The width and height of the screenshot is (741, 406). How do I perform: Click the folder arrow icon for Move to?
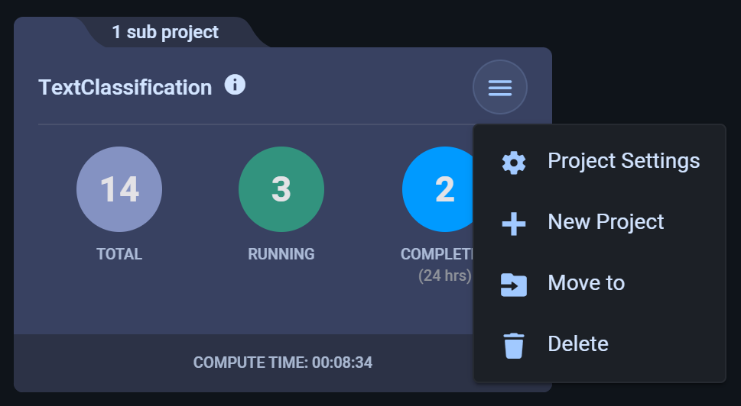tap(513, 284)
